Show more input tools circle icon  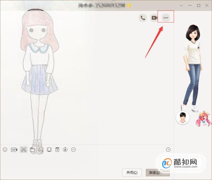(x=73, y=150)
